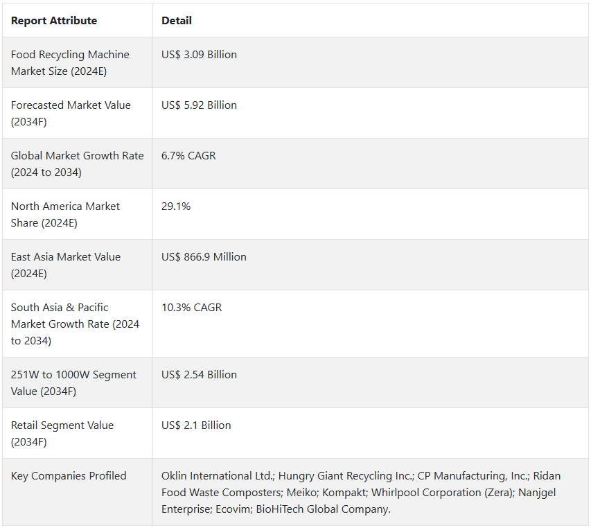The image size is (591, 528).
Task: Click the 6.7% CAGR value
Action: click(x=188, y=156)
